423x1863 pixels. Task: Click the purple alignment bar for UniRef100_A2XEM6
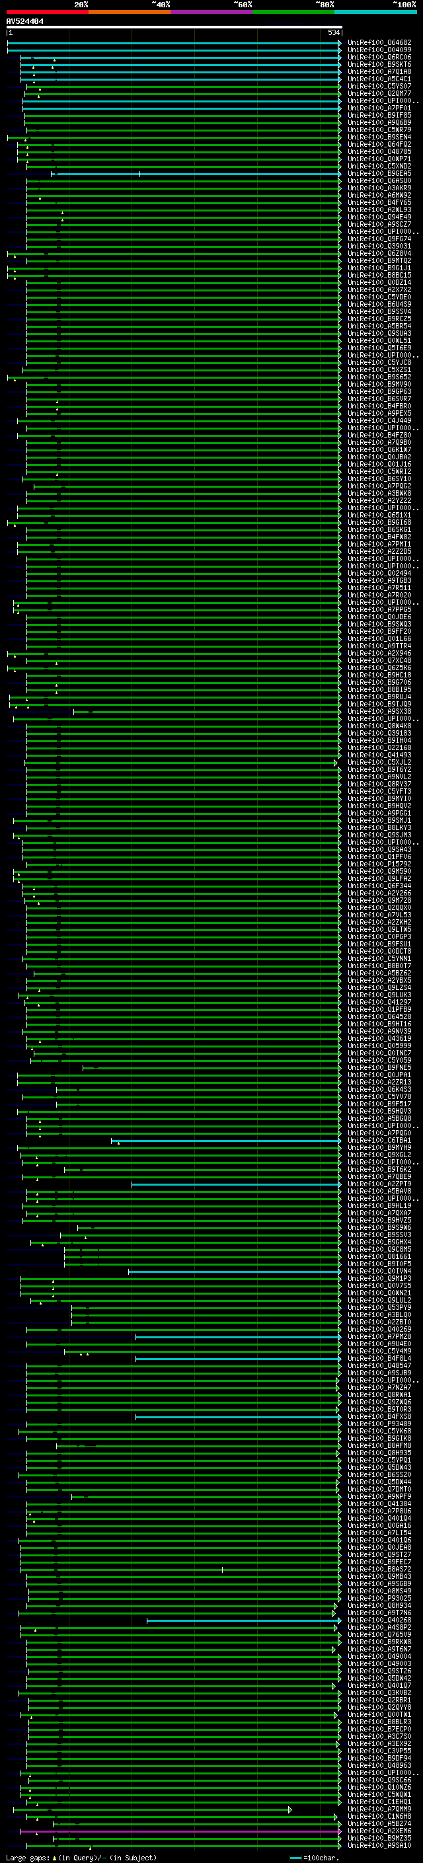pos(181,1831)
